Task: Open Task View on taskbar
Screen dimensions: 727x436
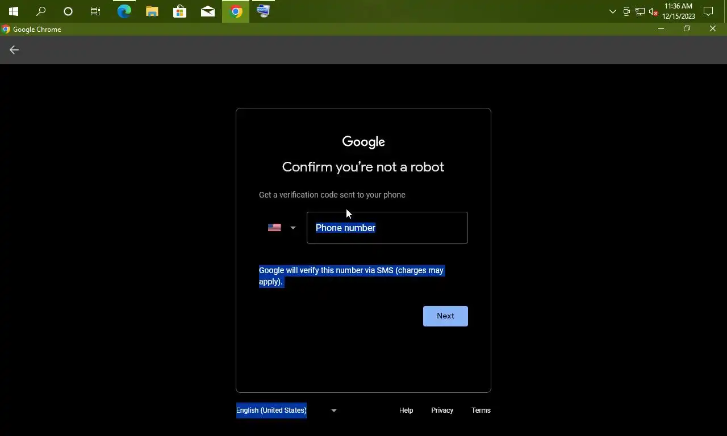Action: click(95, 11)
